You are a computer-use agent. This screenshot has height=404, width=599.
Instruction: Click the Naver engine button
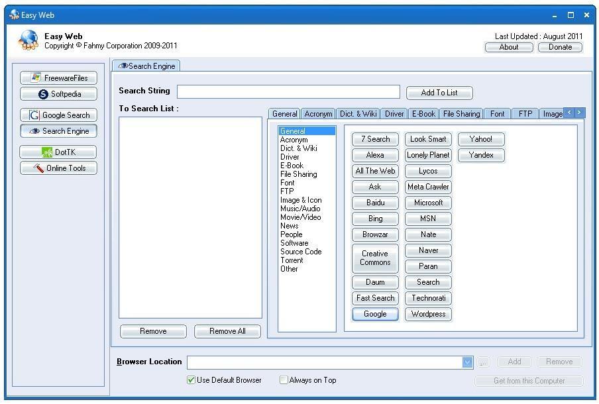click(428, 250)
